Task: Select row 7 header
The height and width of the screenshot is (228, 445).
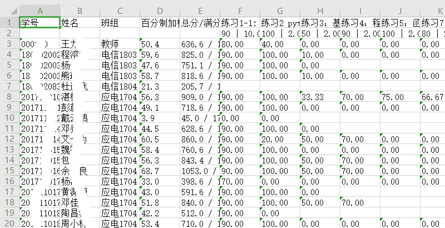Action: (x=9, y=86)
